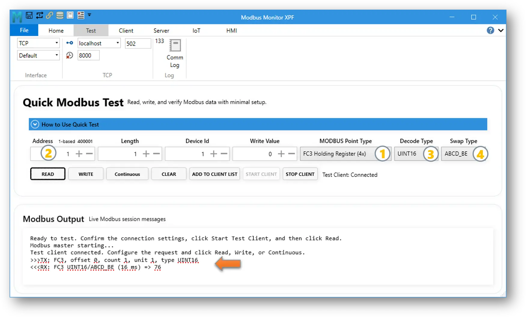Click the timeout field showing 8000
Viewport: 526px width, 317px height.
pyautogui.click(x=88, y=55)
